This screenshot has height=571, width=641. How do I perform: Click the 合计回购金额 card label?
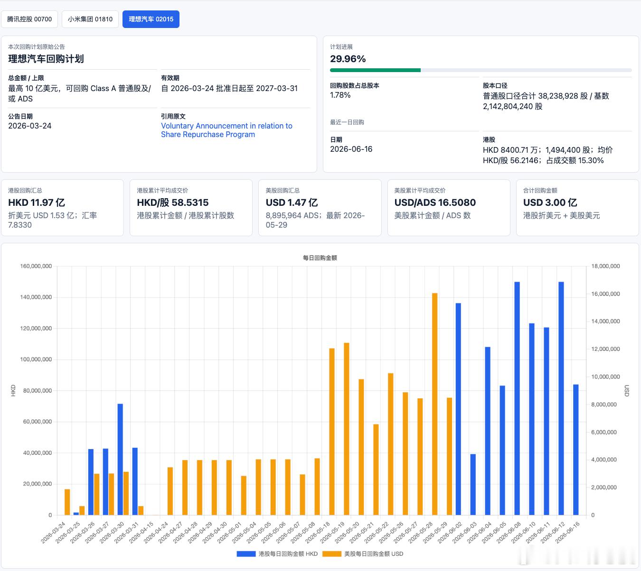[540, 190]
